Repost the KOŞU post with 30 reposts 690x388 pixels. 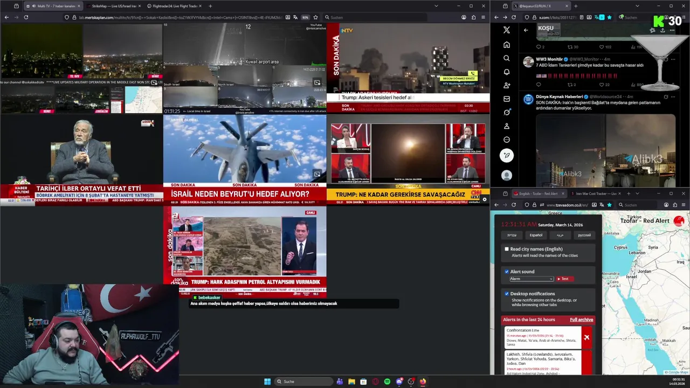(569, 47)
